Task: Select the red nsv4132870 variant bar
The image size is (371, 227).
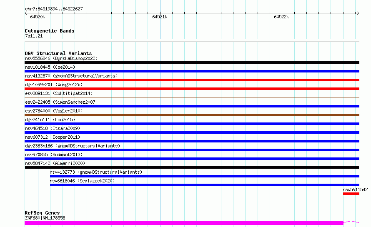Action: pos(192,80)
